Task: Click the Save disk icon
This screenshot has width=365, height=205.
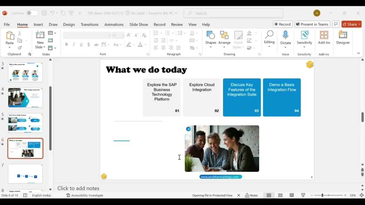Action: (x=44, y=13)
